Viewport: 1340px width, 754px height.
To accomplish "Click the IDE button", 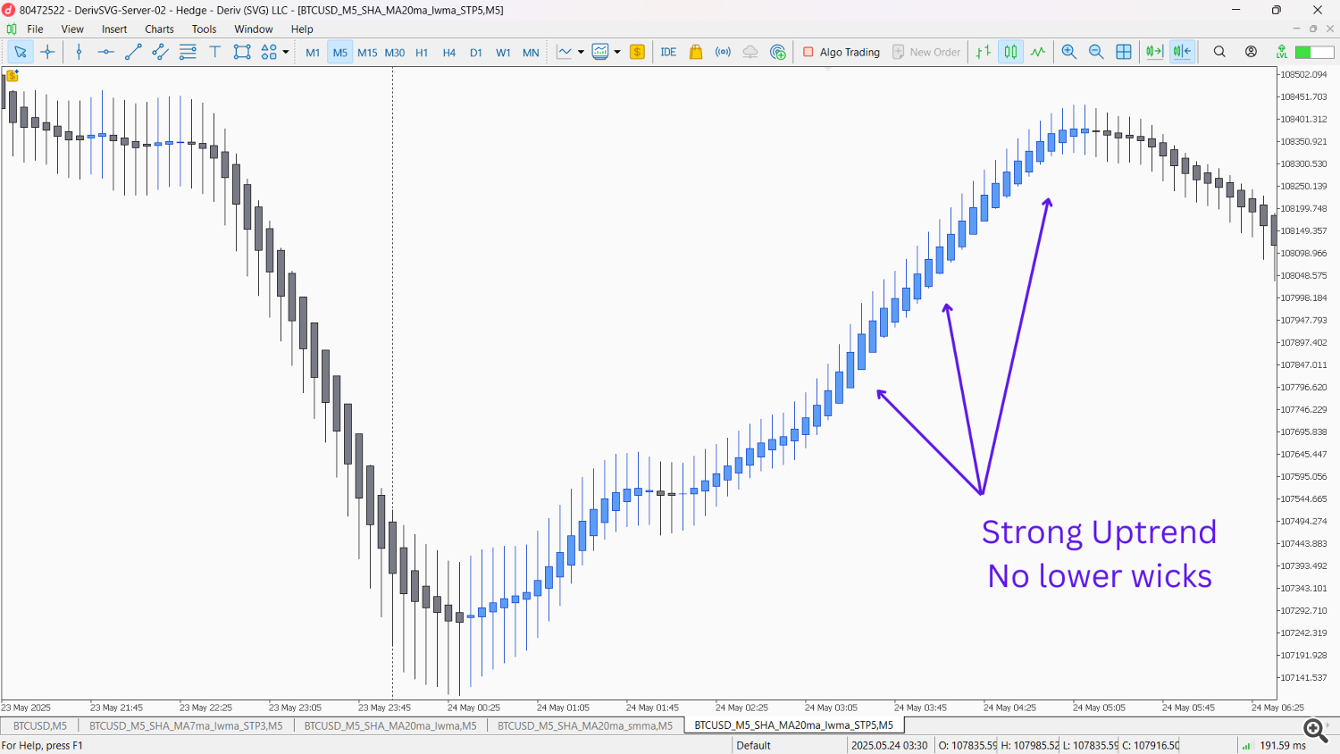I will click(668, 52).
